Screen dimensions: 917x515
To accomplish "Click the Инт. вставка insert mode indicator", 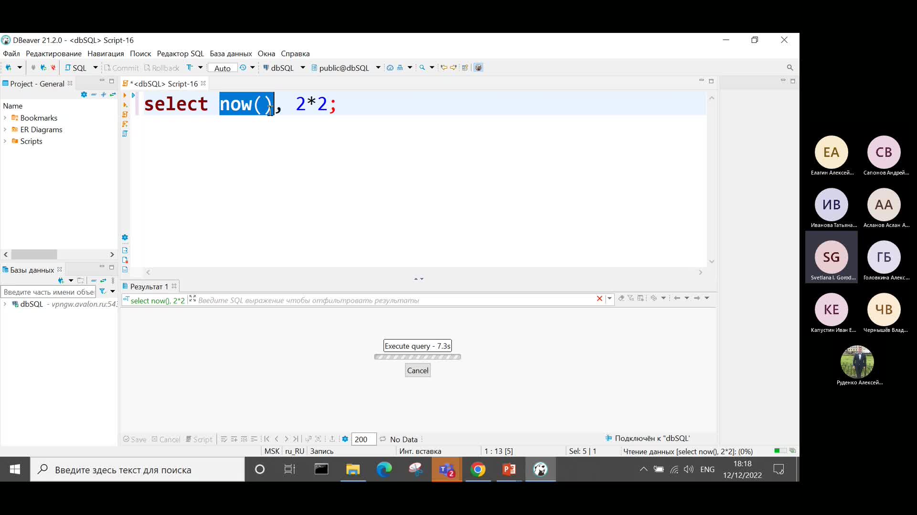I will click(x=420, y=451).
